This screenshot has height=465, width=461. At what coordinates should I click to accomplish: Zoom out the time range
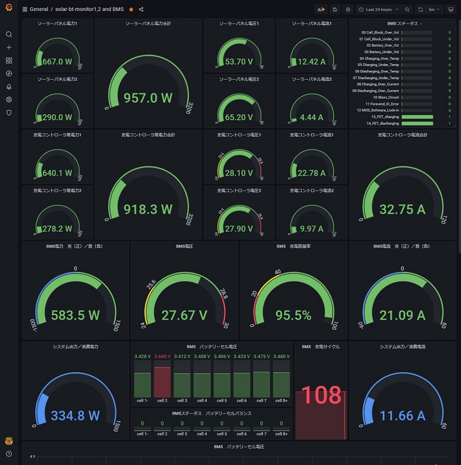pyautogui.click(x=407, y=9)
